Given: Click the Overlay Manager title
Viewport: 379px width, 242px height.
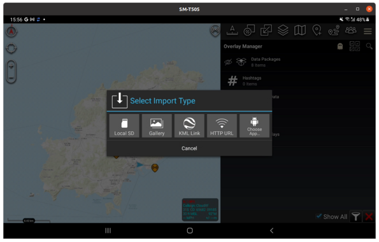Looking at the screenshot, I should (243, 46).
